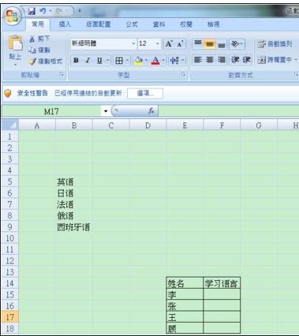The width and height of the screenshot is (299, 336).
Task: Center text horizontally
Action: [210, 60]
